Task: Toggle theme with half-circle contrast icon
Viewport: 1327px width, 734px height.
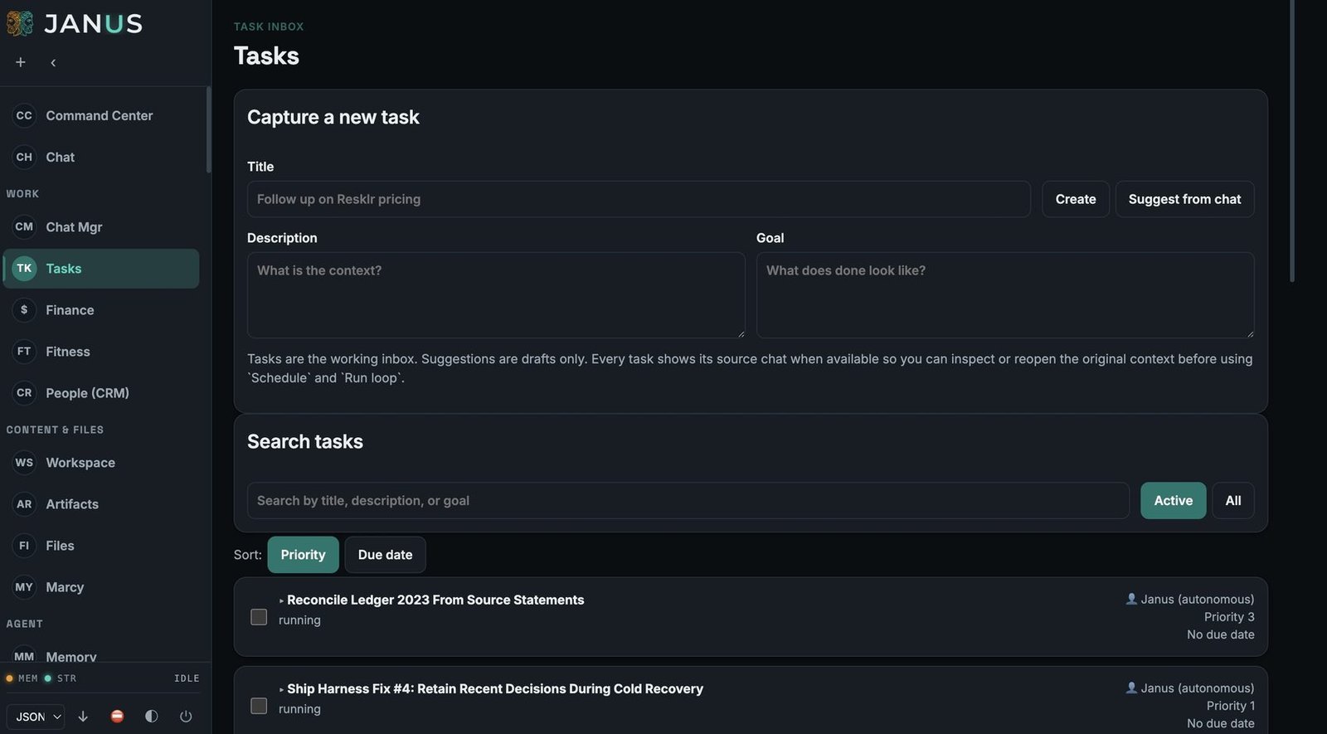Action: coord(151,717)
